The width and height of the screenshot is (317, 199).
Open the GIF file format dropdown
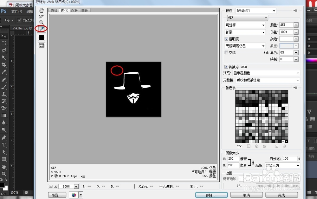coord(248,18)
